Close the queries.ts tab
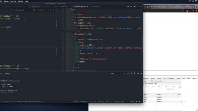Image resolution: width=198 pixels, height=111 pixels. point(39,6)
